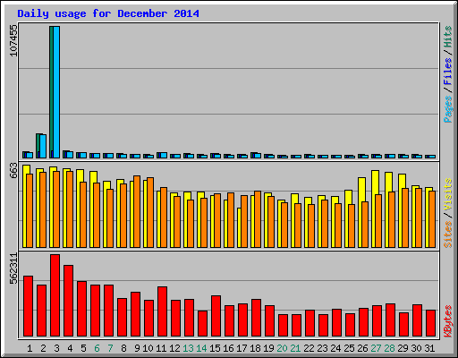Viewport: 458px width, 358px height.
Task: Click x-axis day label 11
Action: [161, 348]
